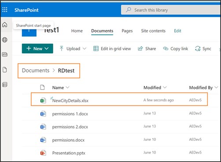Click the Sync arrows icon
The image size is (221, 162).
(x=198, y=48)
